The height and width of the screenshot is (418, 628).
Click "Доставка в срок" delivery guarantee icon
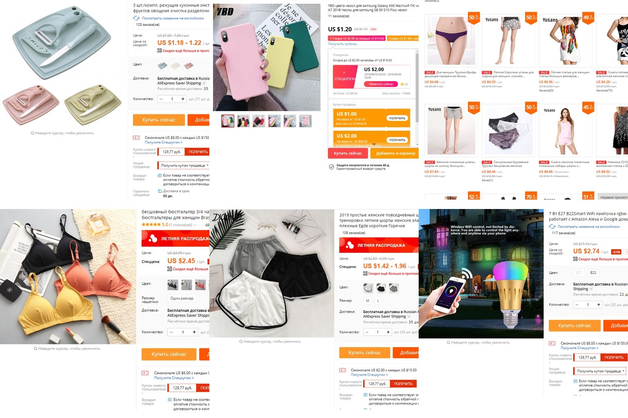click(x=160, y=191)
